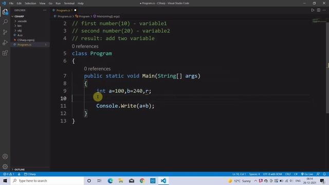Open the A.cs file
The image size is (329, 185).
20,35
